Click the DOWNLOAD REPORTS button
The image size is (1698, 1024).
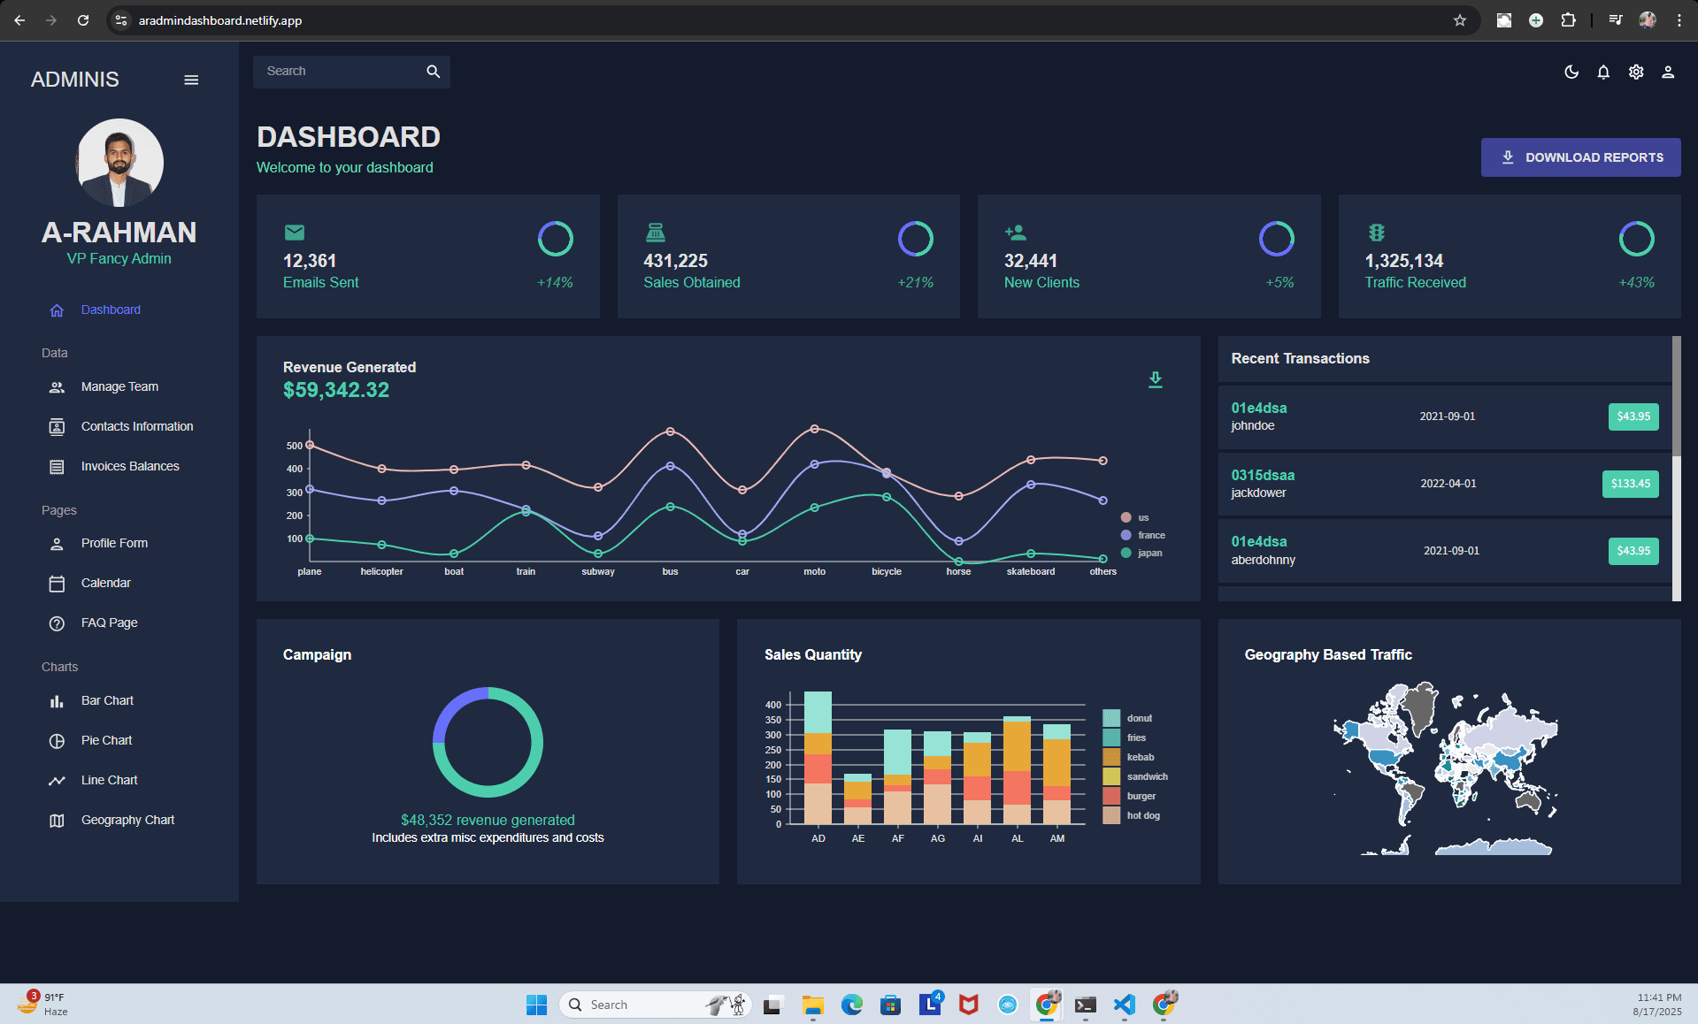[x=1580, y=157]
